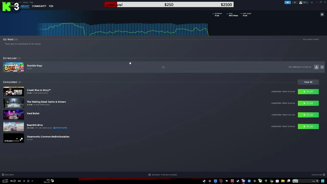Click Creed: Rise to Glory™ title

point(39,90)
